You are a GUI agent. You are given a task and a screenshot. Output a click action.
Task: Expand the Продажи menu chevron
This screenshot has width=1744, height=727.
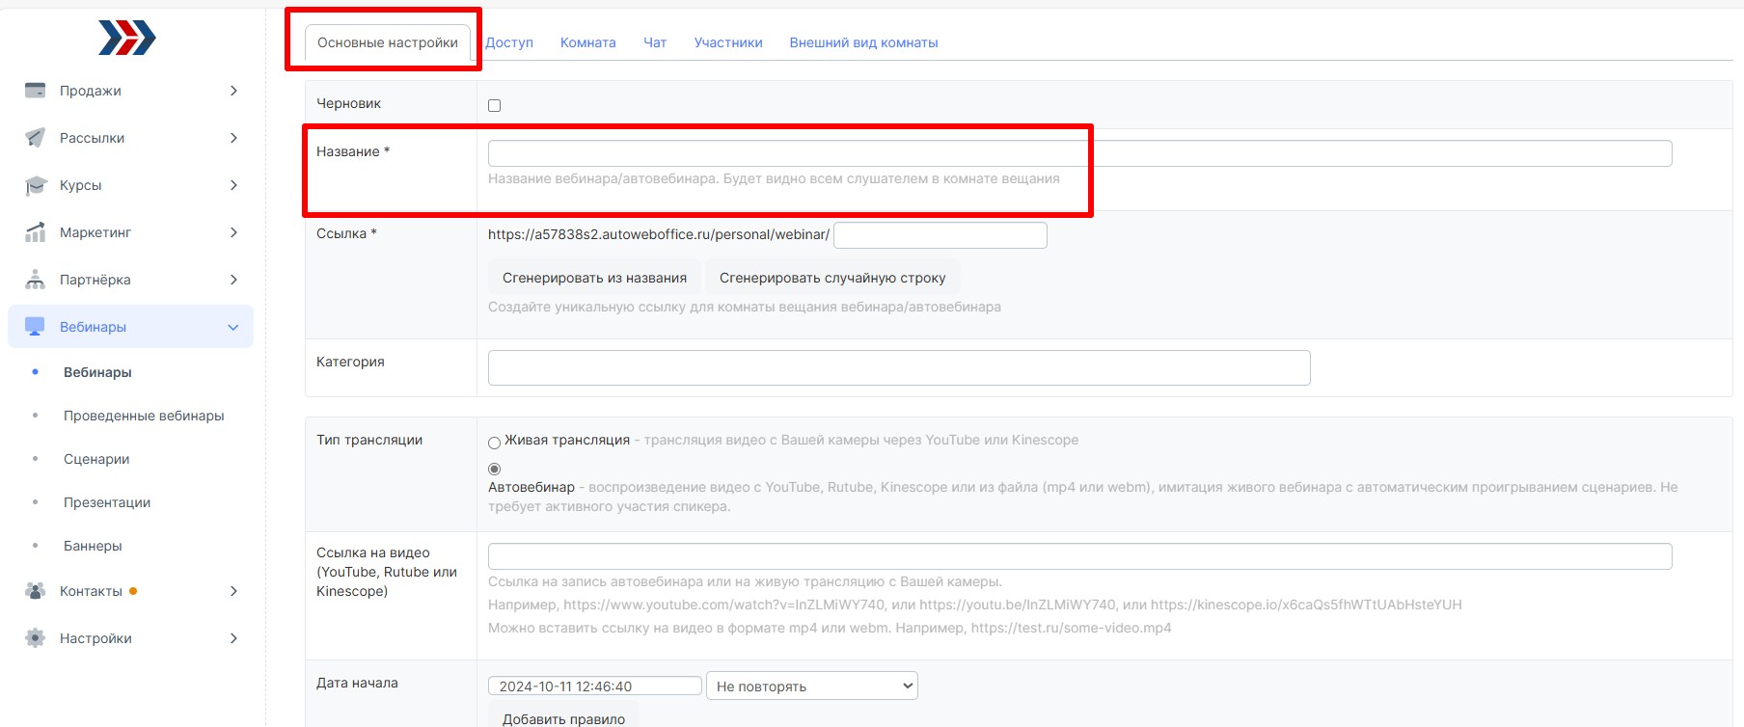(233, 91)
